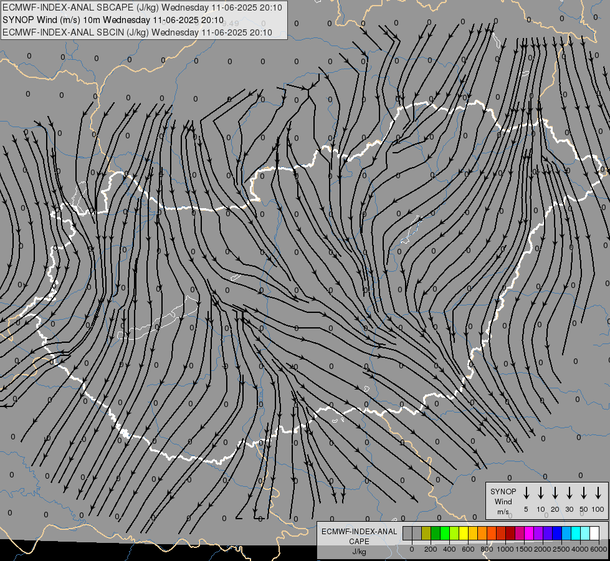Click the SBCAPE title line at top

142,7
